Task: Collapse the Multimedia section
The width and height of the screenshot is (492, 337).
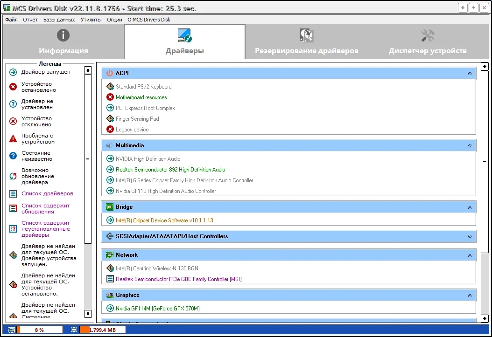Action: click(x=470, y=145)
